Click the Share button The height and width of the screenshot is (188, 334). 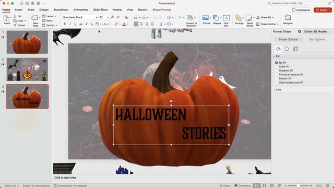[323, 10]
